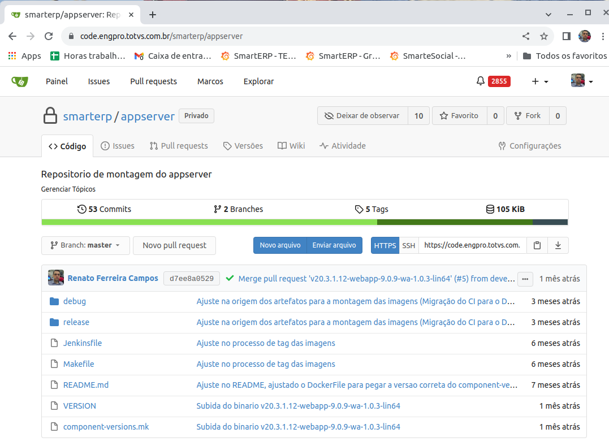
Task: Open component-versions.mk file
Action: click(106, 427)
